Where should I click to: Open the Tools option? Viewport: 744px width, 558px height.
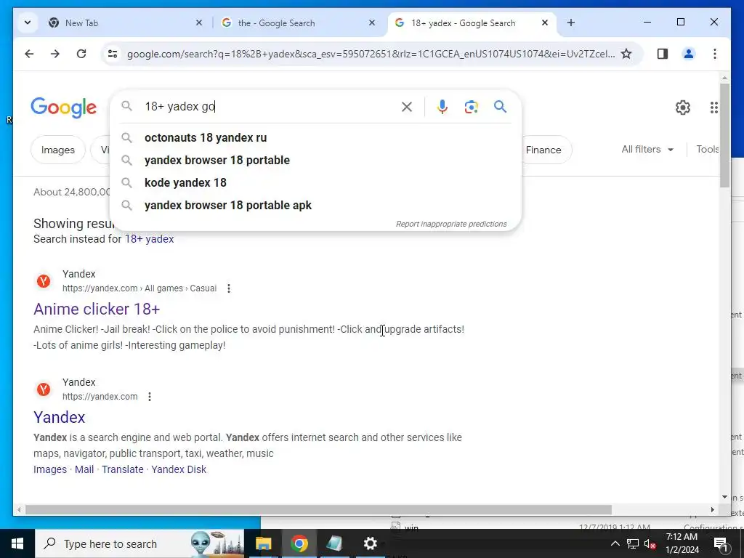pyautogui.click(x=707, y=150)
